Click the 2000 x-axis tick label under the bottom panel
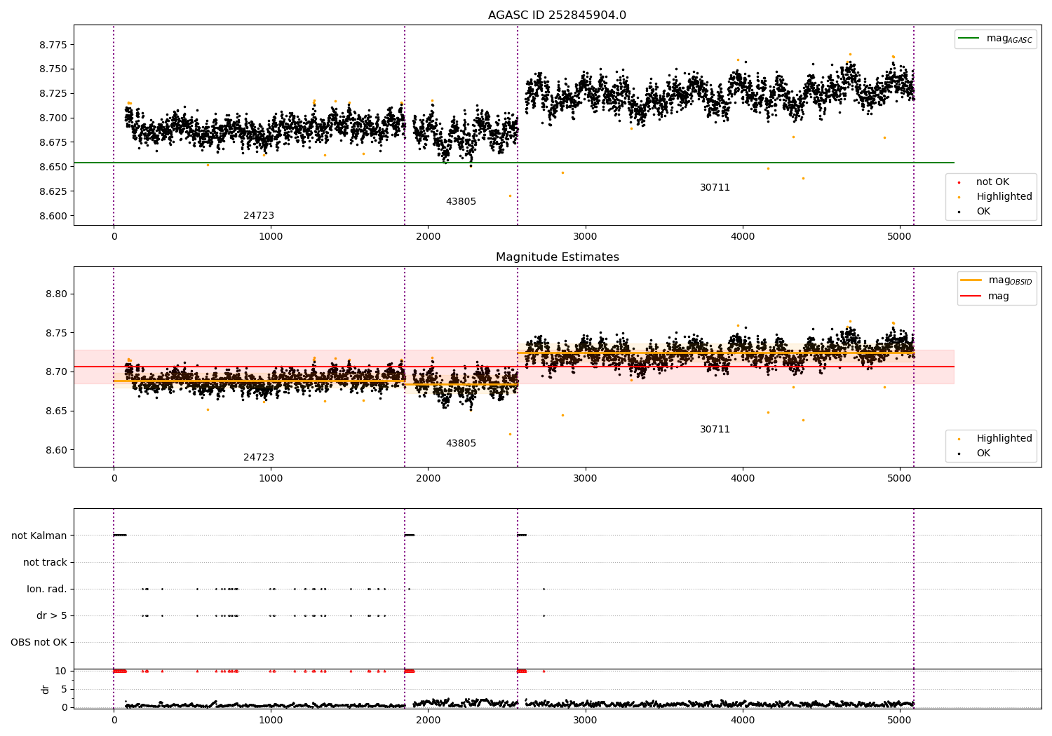The width and height of the screenshot is (1052, 736). coord(428,719)
